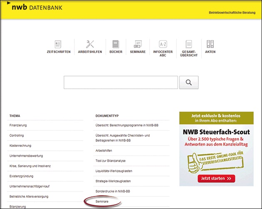Open the Bücher icon
262x209 pixels.
[116, 44]
